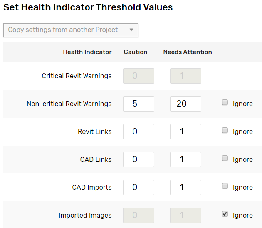262x228 pixels.
Task: Focus the CAD Imports Caution input
Action: pos(138,187)
